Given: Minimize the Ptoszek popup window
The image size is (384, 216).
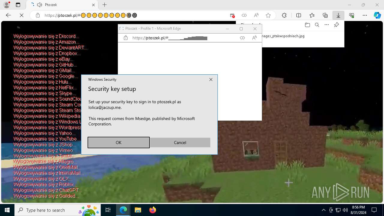Looking at the screenshot, I should click(227, 29).
